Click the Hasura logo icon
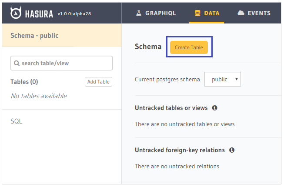The image size is (284, 187). [16, 13]
